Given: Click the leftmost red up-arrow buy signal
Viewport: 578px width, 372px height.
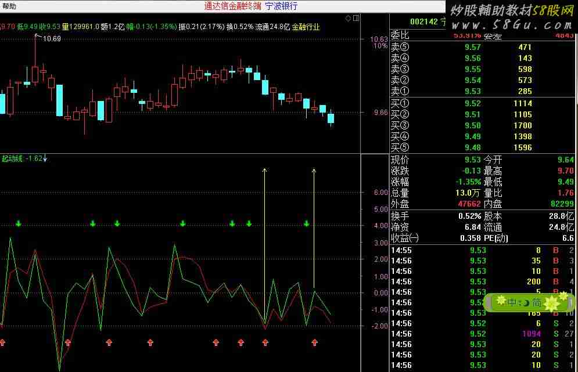Looking at the screenshot, I should click(x=2, y=342).
